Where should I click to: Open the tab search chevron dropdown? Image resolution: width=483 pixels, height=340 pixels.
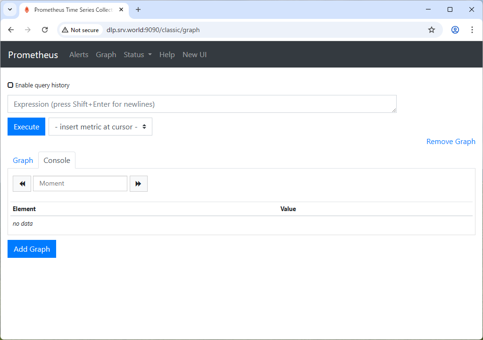click(x=9, y=9)
